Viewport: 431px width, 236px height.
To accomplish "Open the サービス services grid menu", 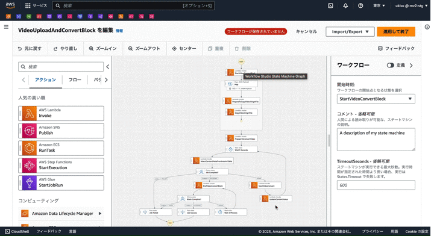I will (x=36, y=5).
